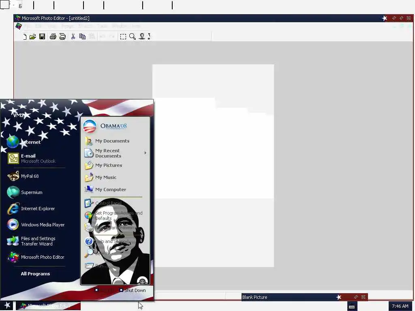Click the star Start button on taskbar

tap(7, 305)
